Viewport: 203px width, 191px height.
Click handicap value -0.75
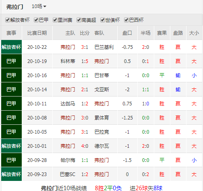127,47
